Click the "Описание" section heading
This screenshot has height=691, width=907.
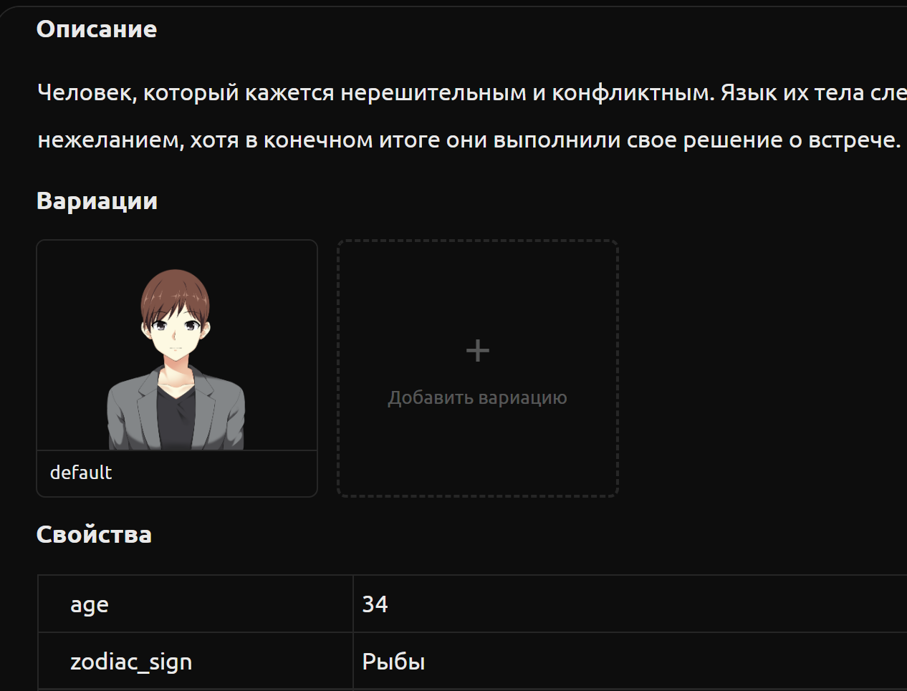click(x=97, y=29)
